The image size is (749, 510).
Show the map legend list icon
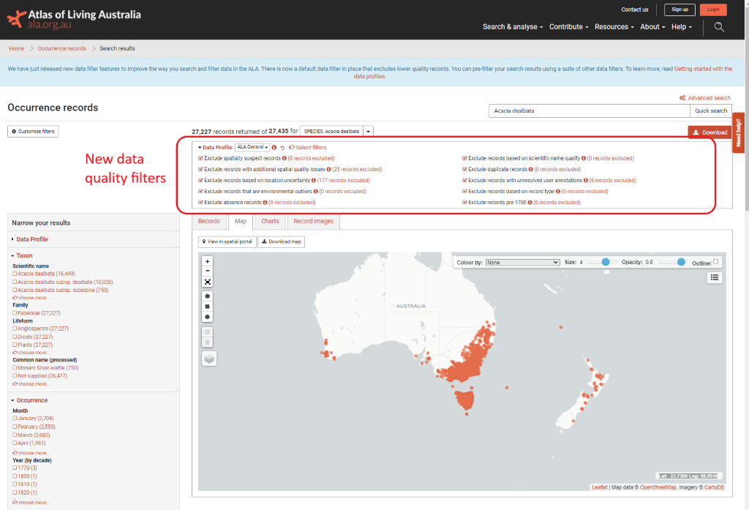point(715,277)
